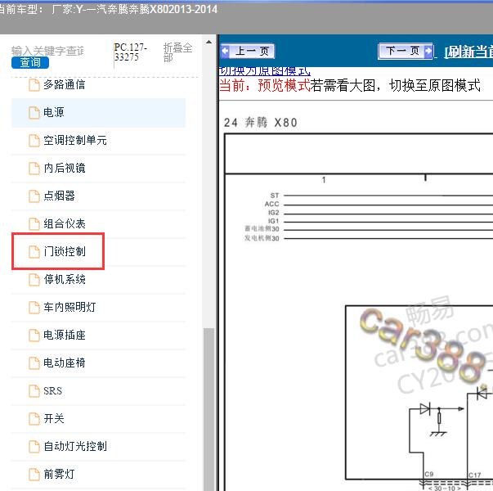Click document icon beside 电源
Screen dimensions: 493x491
(x=34, y=113)
